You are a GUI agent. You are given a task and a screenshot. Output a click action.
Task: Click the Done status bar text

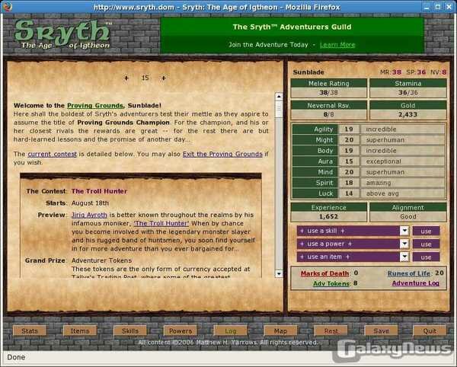pyautogui.click(x=16, y=357)
